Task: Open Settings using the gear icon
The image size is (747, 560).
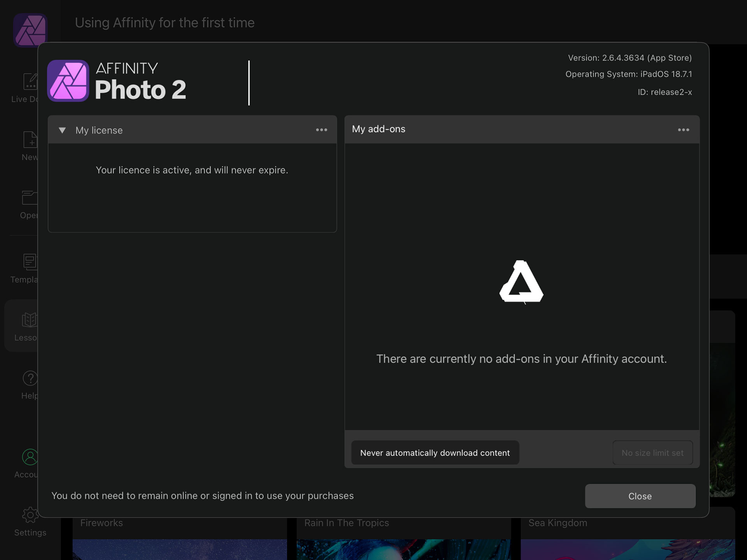Action: pyautogui.click(x=30, y=516)
